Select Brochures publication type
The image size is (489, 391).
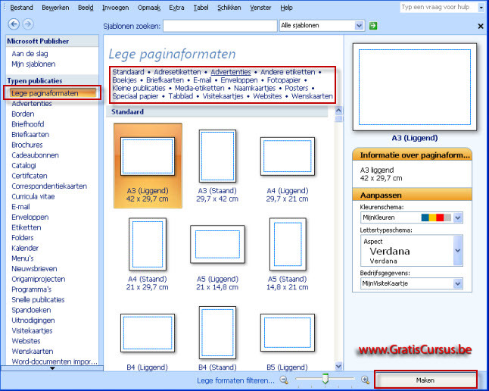point(26,145)
